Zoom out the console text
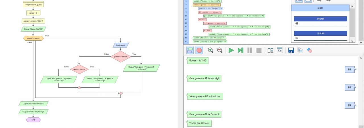Screen dimensions: 364x128 coord(220,50)
